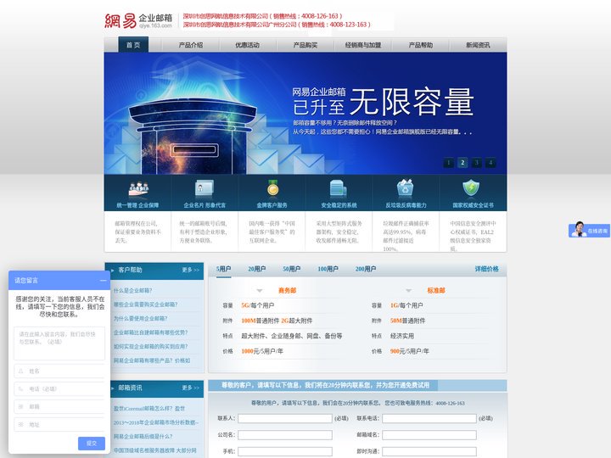Click the 网易企业邮箱 logo
611x458 pixels.
pyautogui.click(x=138, y=20)
